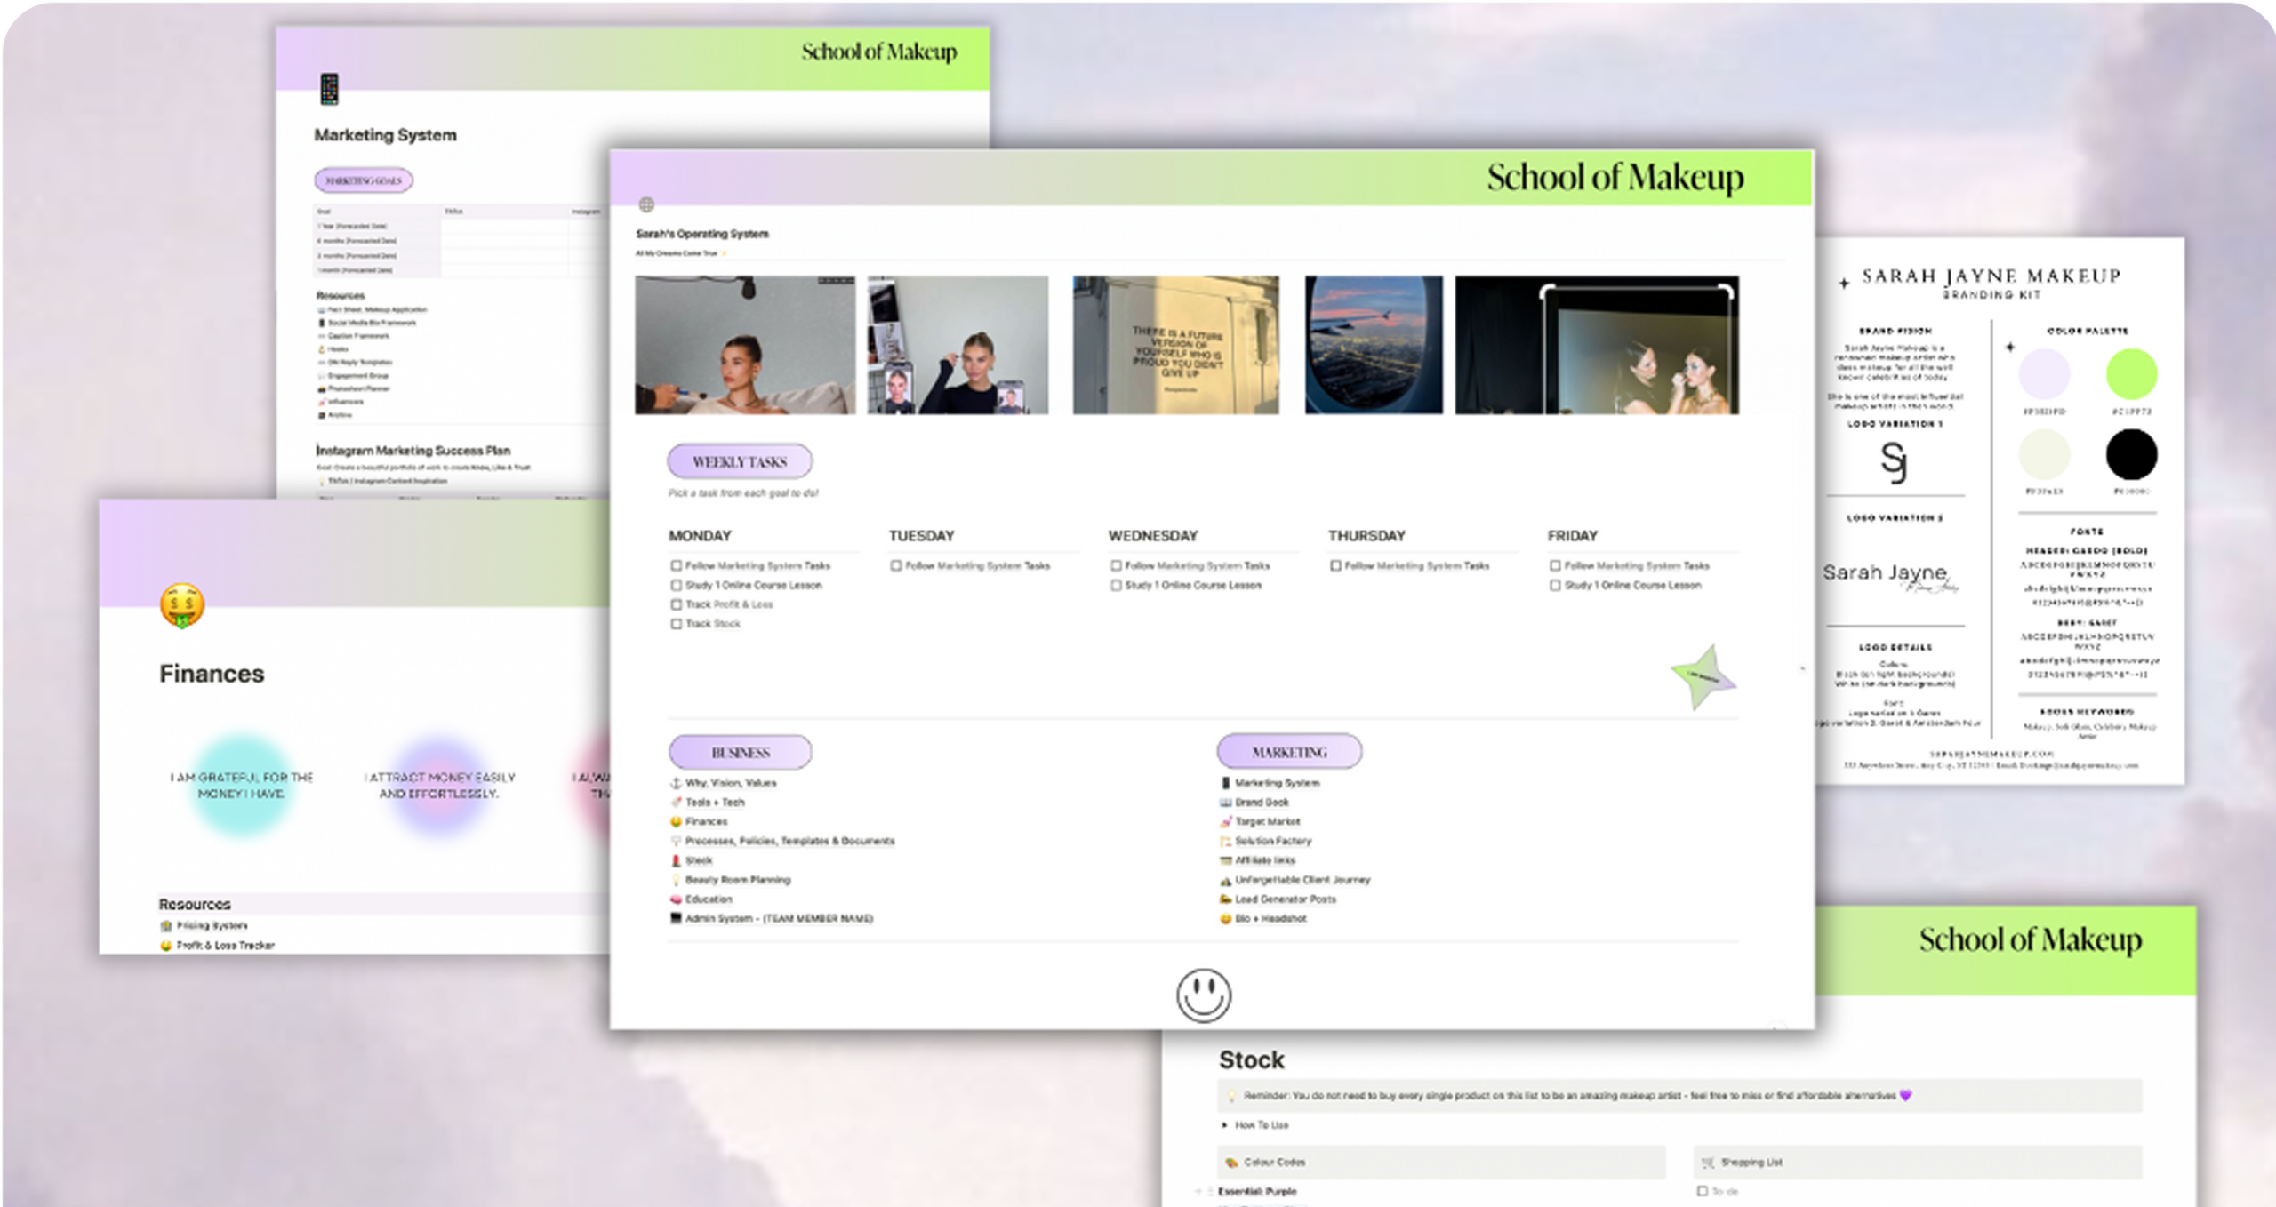Click the plus icon beside Essential: Purple
The width and height of the screenshot is (2276, 1207).
[1198, 1191]
